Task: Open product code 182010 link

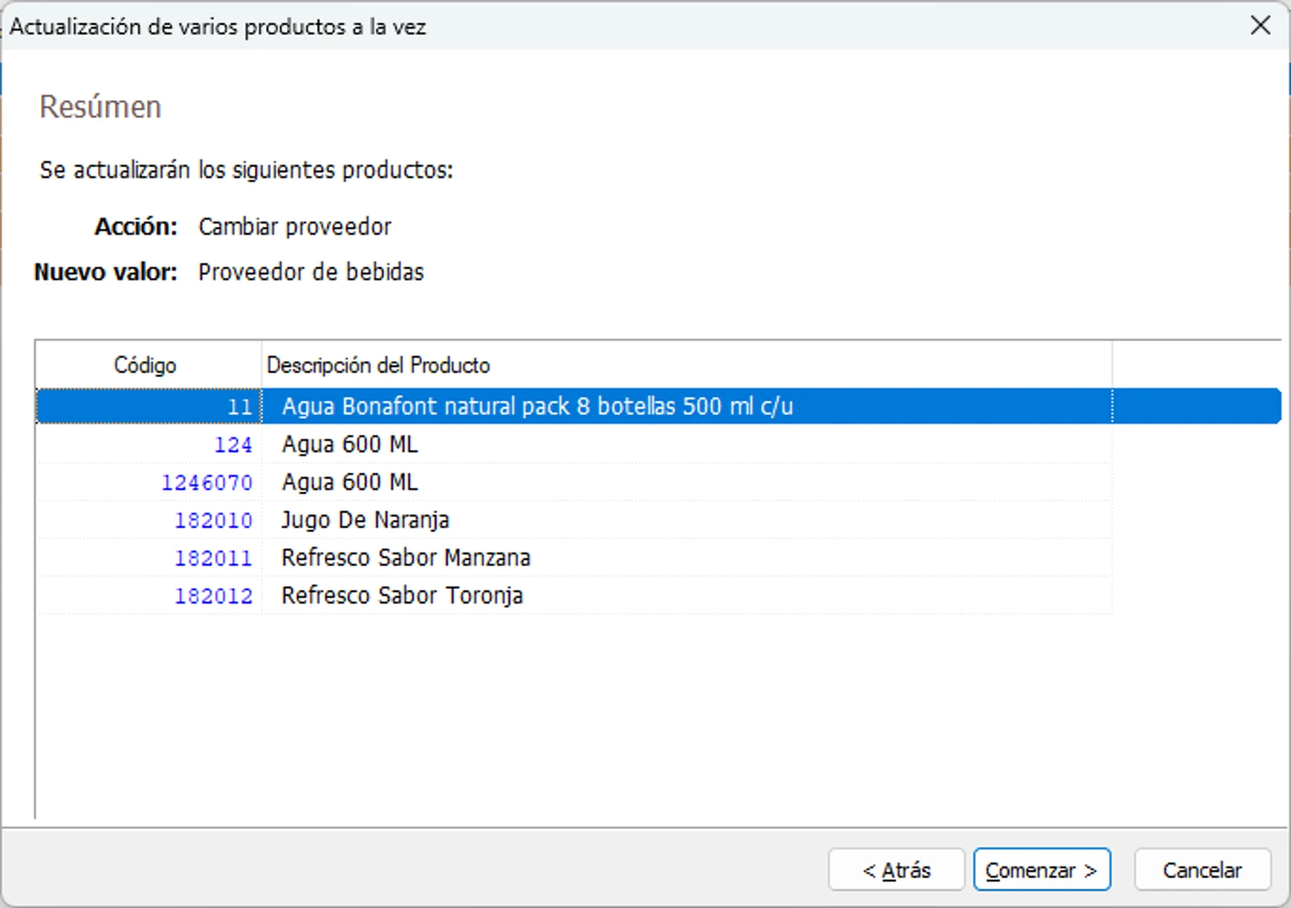Action: pos(212,520)
